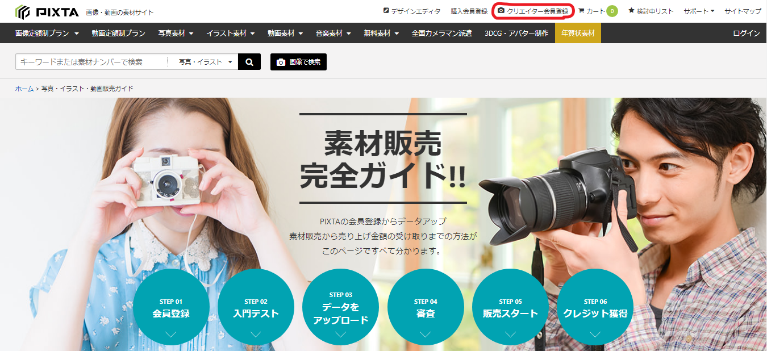Open 全国カメラマン派遣 menu item

click(x=441, y=33)
